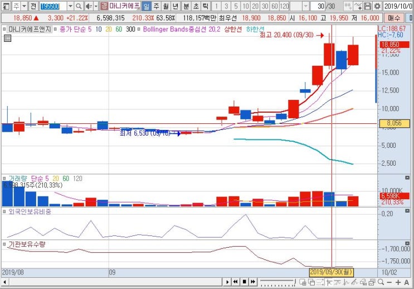The width and height of the screenshot is (414, 289).
Task: Edit the date field 2019/10/0
Action: pos(398,6)
